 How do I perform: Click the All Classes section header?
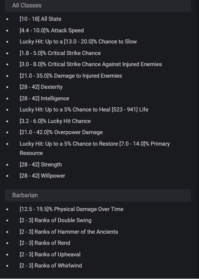point(98,6)
